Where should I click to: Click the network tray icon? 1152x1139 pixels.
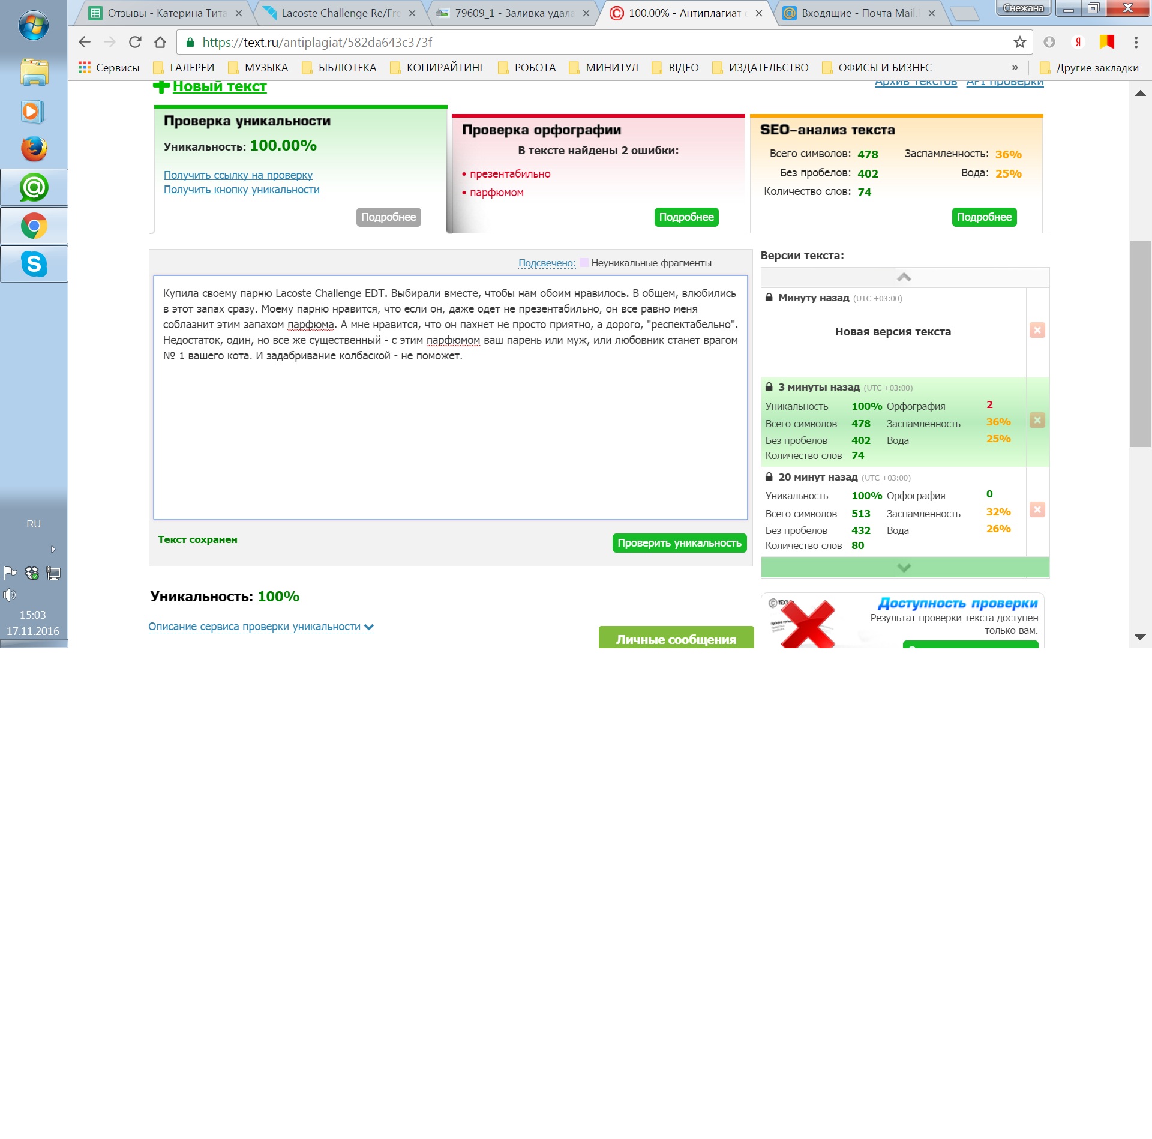coord(53,573)
